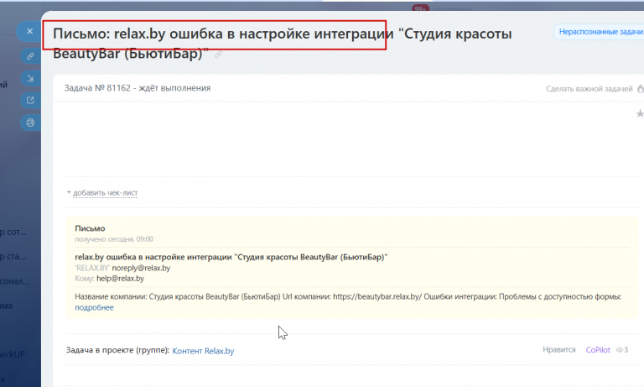Click recipient address help@relax.by
Viewport: 644px width, 387px height.
click(121, 279)
